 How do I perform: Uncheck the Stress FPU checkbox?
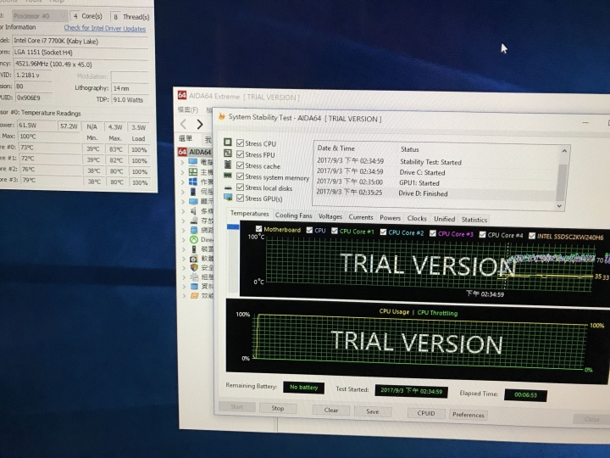240,154
